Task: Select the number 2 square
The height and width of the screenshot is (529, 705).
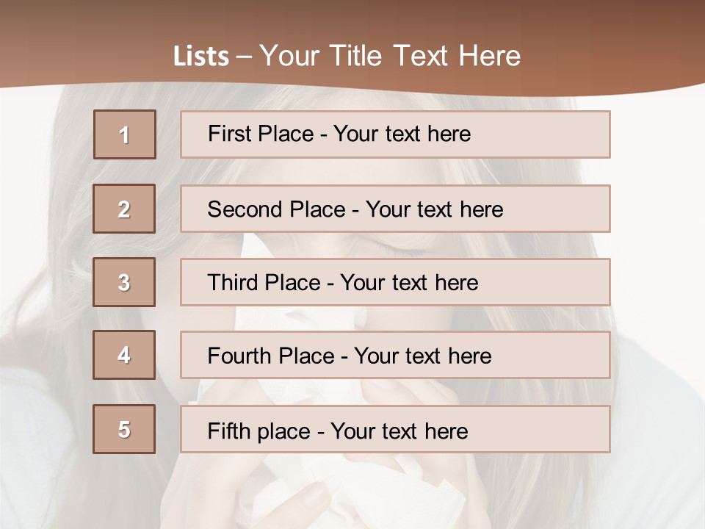Action: pos(124,209)
